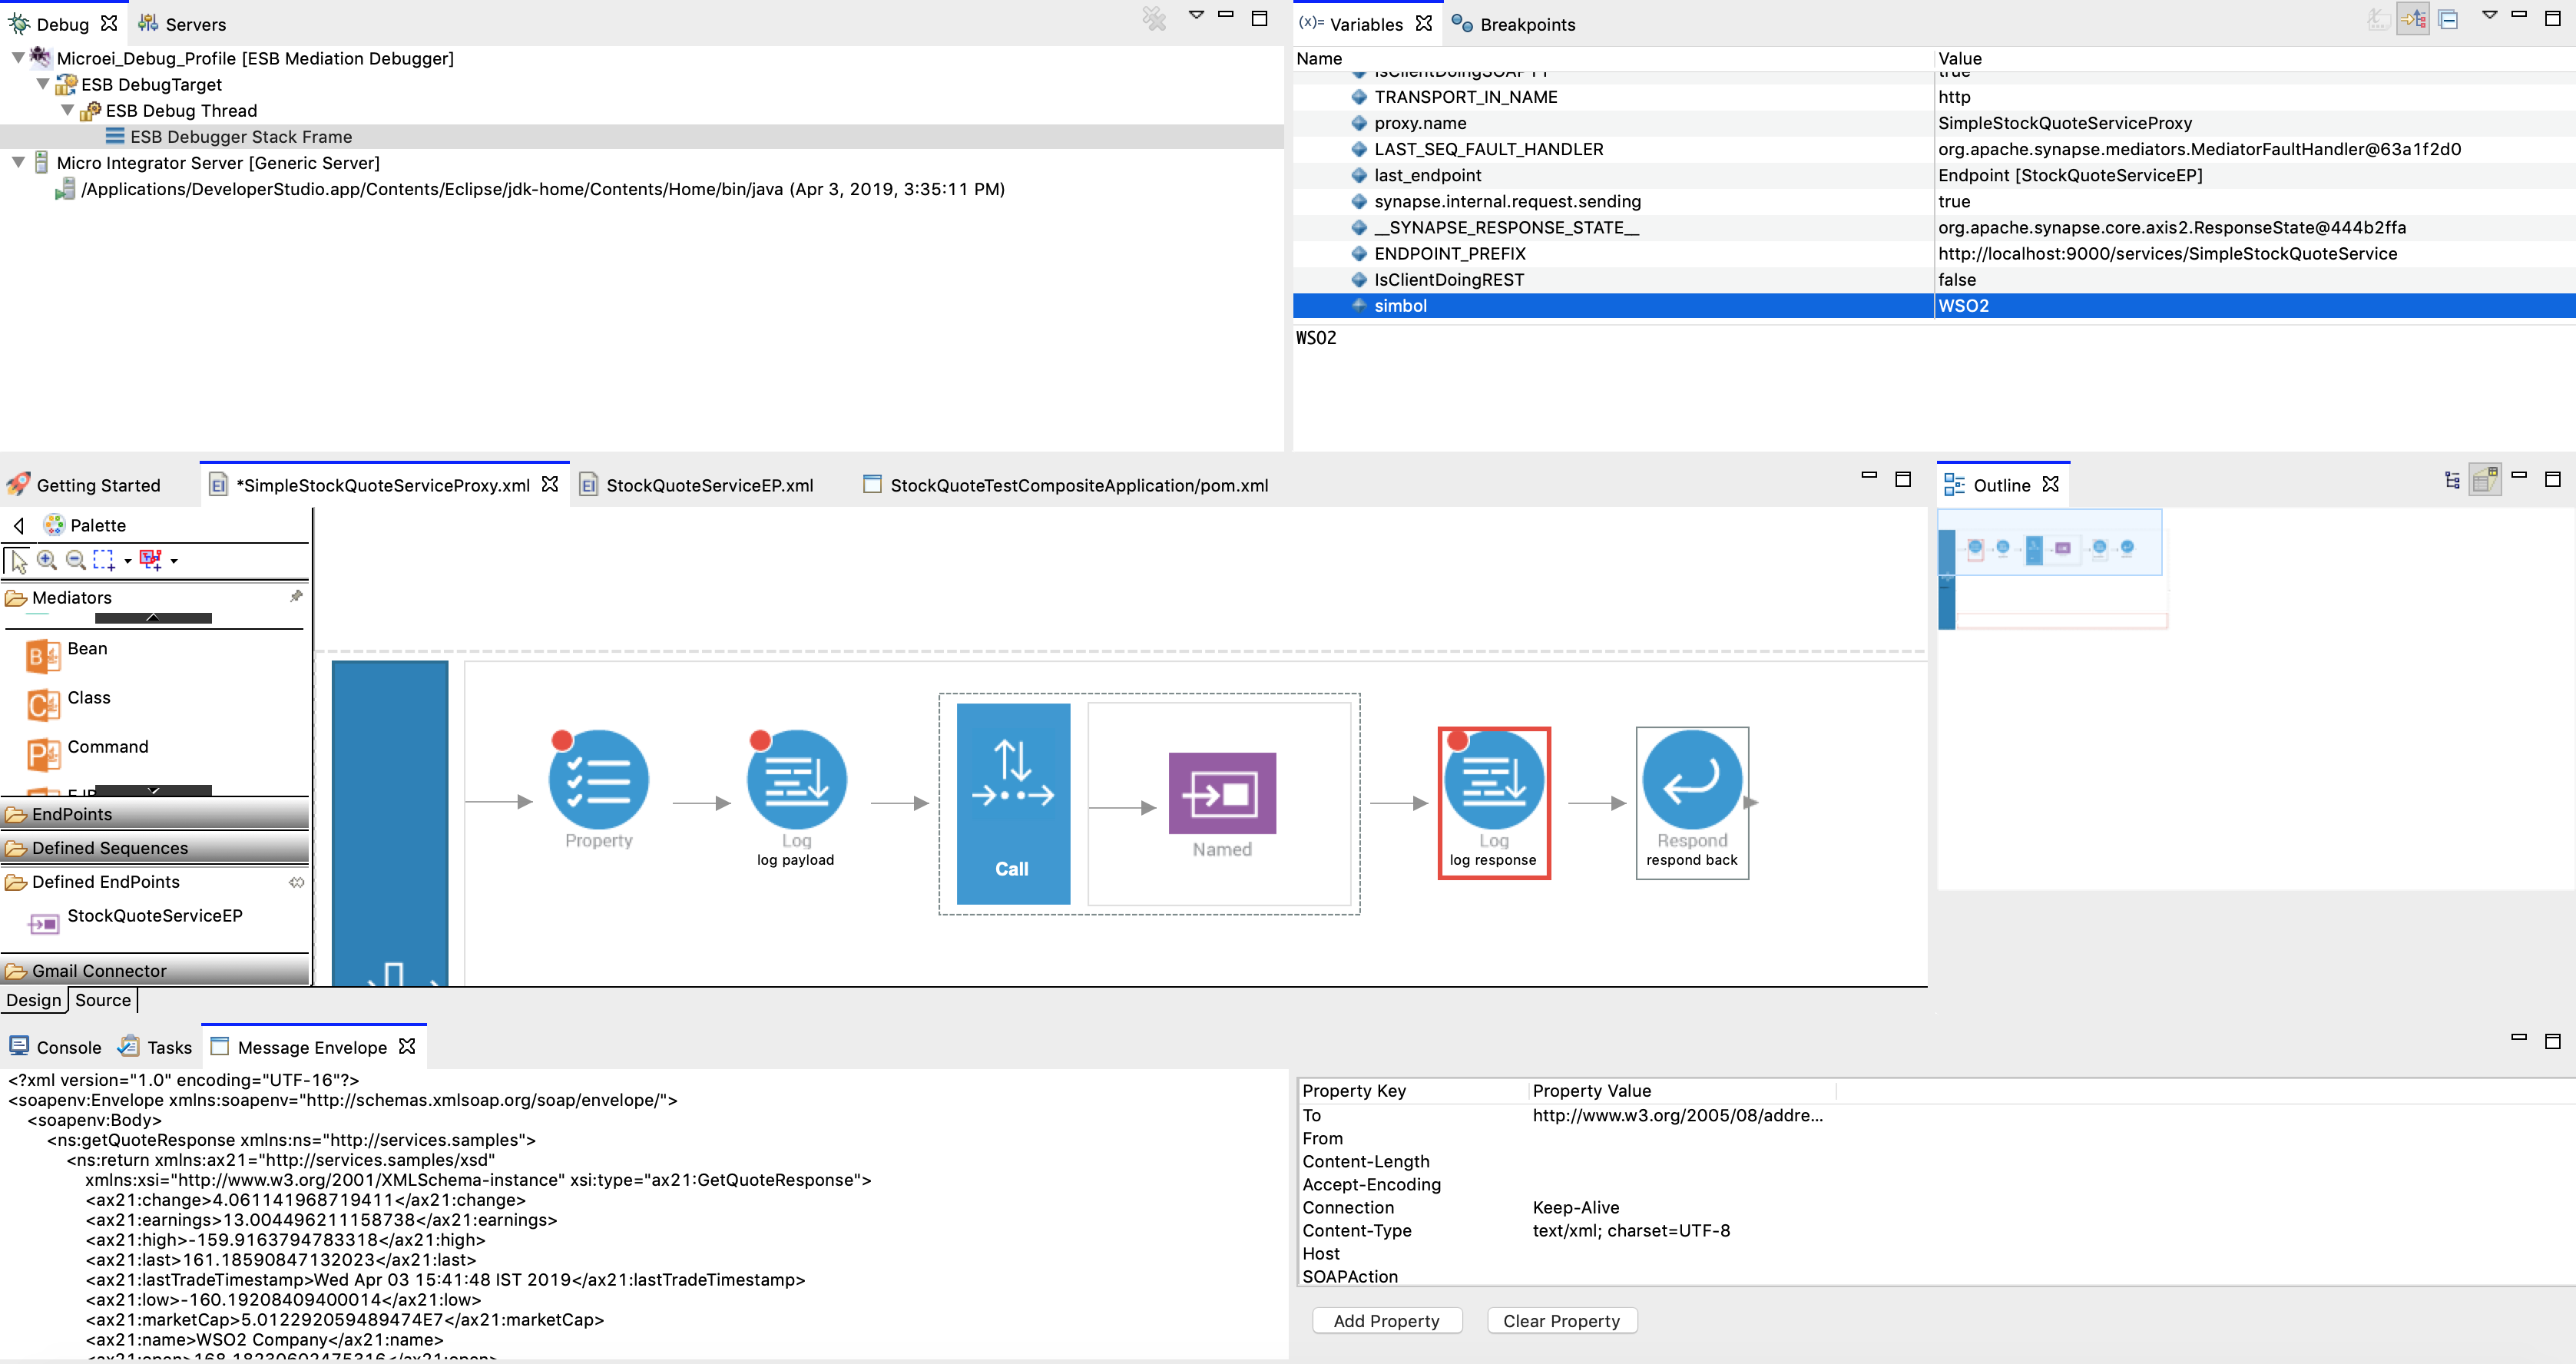Toggle breakpoint on the Property mediator
The height and width of the screenshot is (1364, 2576).
click(562, 741)
